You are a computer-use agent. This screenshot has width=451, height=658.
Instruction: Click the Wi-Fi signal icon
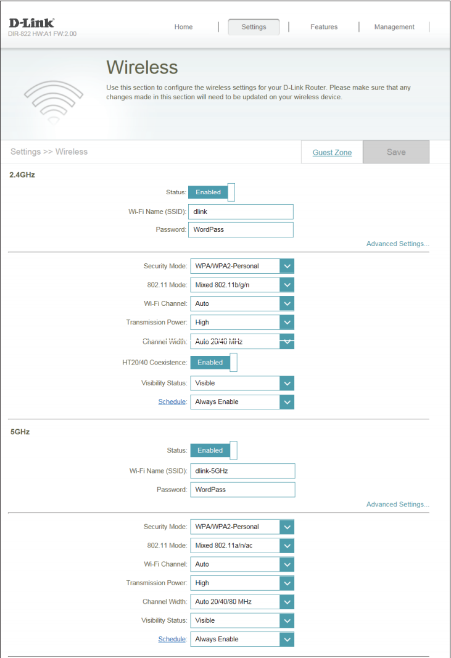53,102
